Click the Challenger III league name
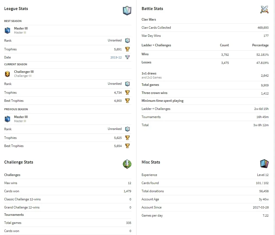The height and width of the screenshot is (235, 275). [x=24, y=72]
